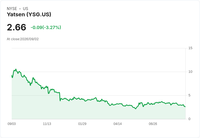Click the sharp drop below 5 on chart line
Viewport: 200px width, 138px height.
pyautogui.click(x=60, y=101)
